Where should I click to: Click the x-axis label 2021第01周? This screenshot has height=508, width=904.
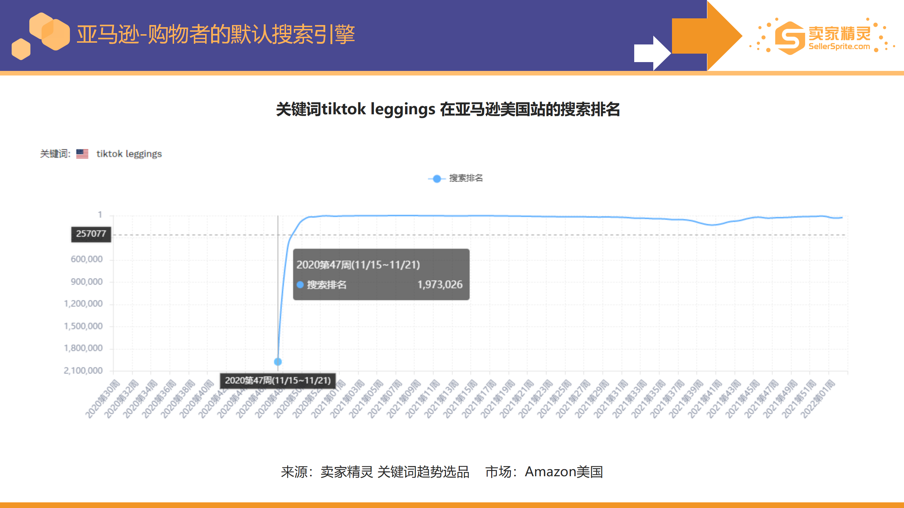tap(329, 399)
